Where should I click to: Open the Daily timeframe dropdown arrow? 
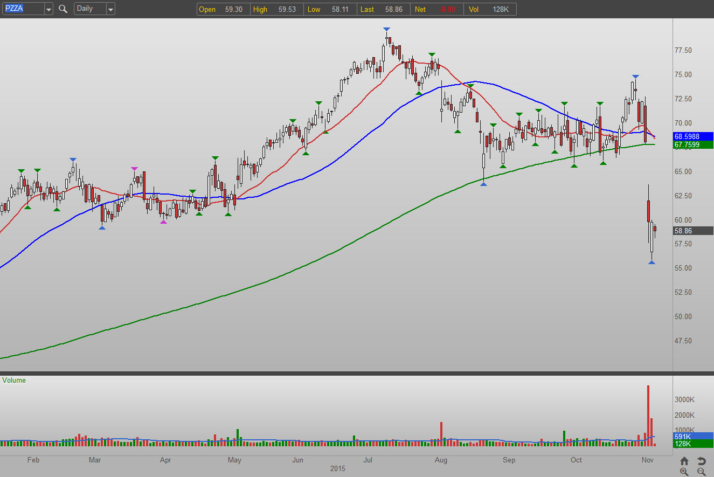click(x=110, y=9)
